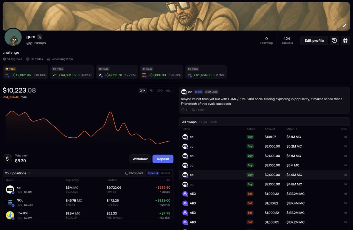Viewport: 353px width, 230px height.
Task: Click the Tokabu PnL +$7.78
Action: [165, 213]
